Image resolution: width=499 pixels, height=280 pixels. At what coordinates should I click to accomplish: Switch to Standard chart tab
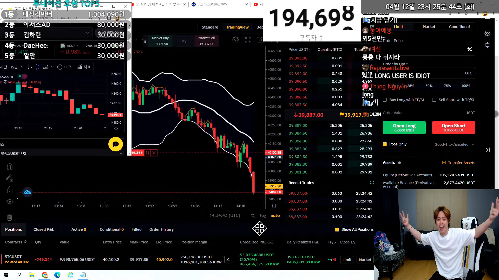[210, 27]
